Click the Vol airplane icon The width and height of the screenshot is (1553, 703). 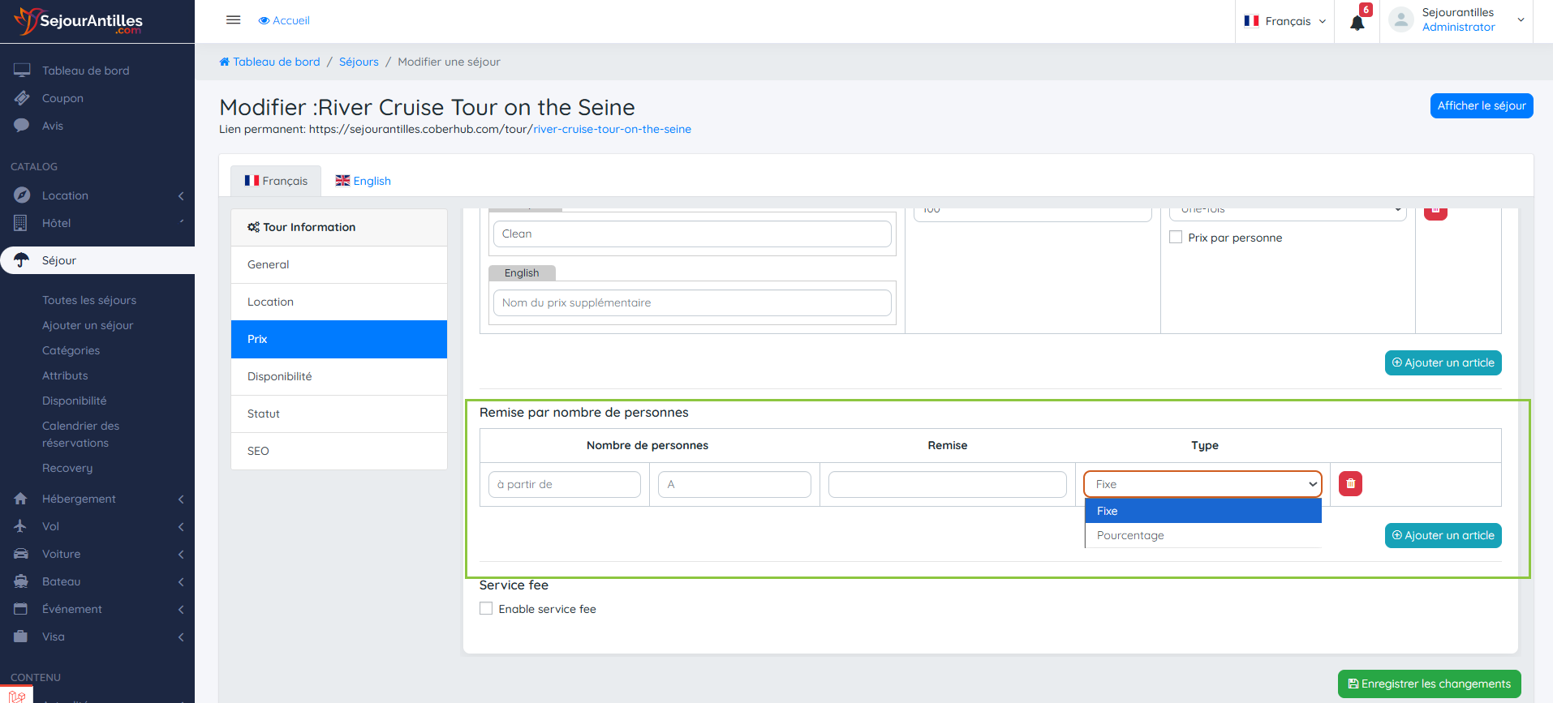21,526
